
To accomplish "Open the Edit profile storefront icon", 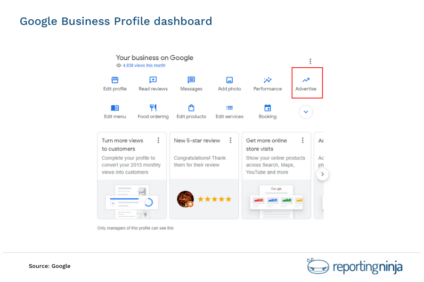I will coord(115,80).
